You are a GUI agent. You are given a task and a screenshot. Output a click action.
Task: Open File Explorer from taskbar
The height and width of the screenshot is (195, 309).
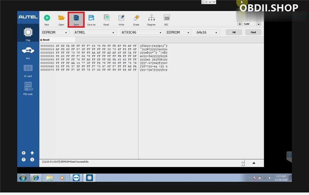click(50, 178)
